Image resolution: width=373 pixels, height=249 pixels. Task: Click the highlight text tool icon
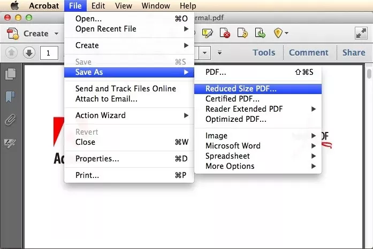click(207, 33)
